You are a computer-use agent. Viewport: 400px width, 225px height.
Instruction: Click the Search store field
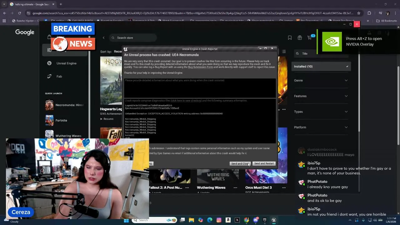pyautogui.click(x=133, y=38)
